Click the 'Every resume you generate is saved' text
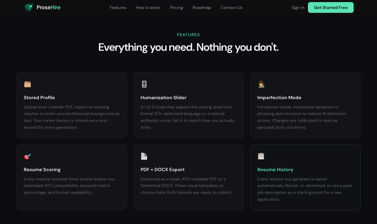The height and width of the screenshot is (224, 377). (305, 189)
